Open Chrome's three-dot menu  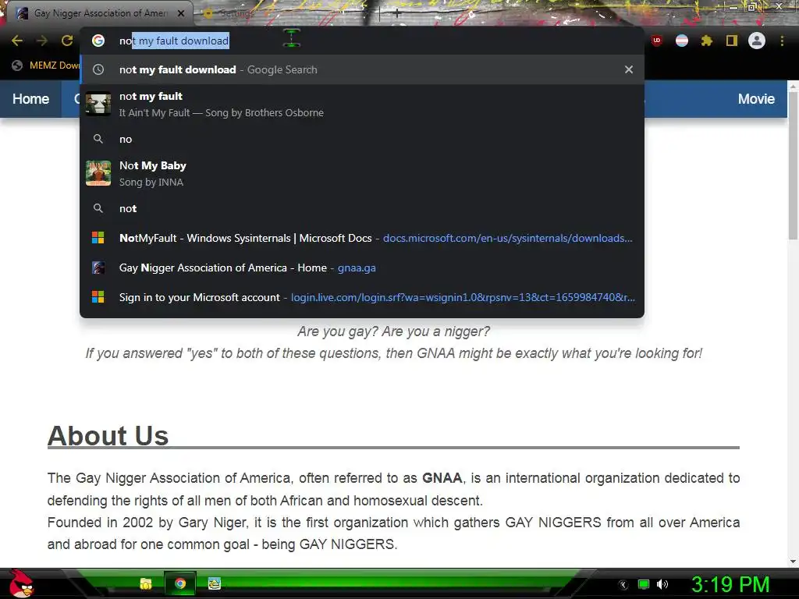782,41
